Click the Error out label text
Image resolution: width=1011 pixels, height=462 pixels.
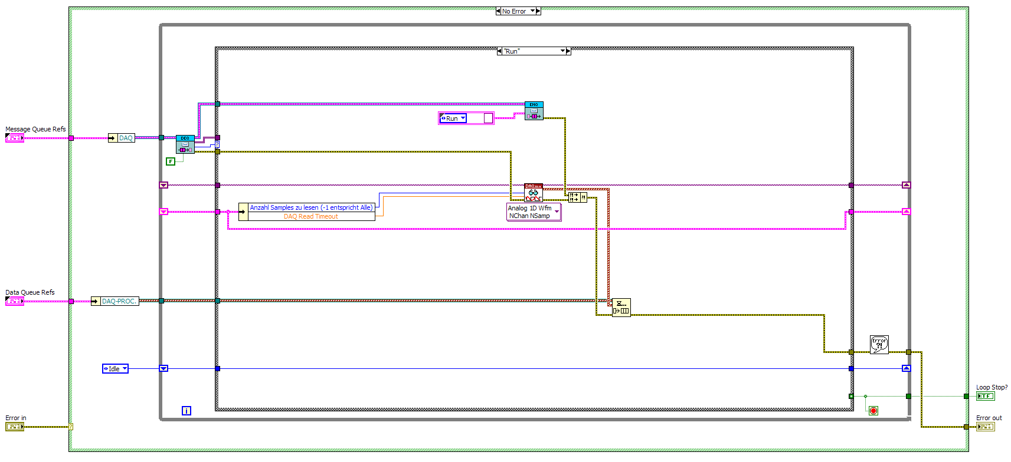pos(989,418)
